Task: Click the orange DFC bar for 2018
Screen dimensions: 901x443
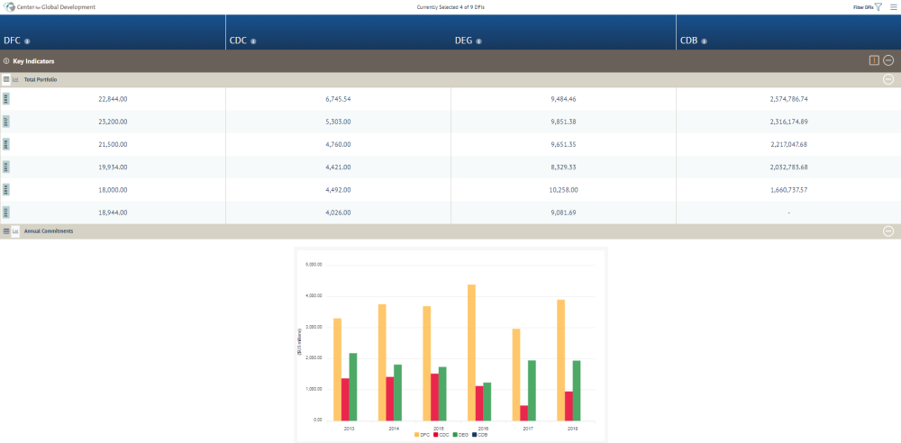Action: coord(560,360)
